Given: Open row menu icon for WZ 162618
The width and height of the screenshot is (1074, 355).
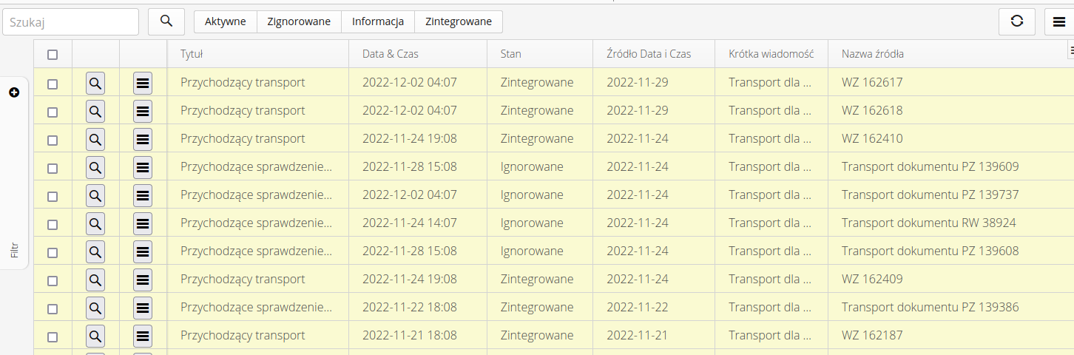Looking at the screenshot, I should point(143,111).
